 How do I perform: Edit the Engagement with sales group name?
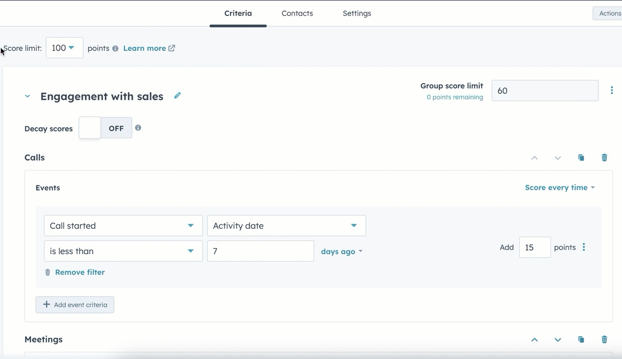177,96
